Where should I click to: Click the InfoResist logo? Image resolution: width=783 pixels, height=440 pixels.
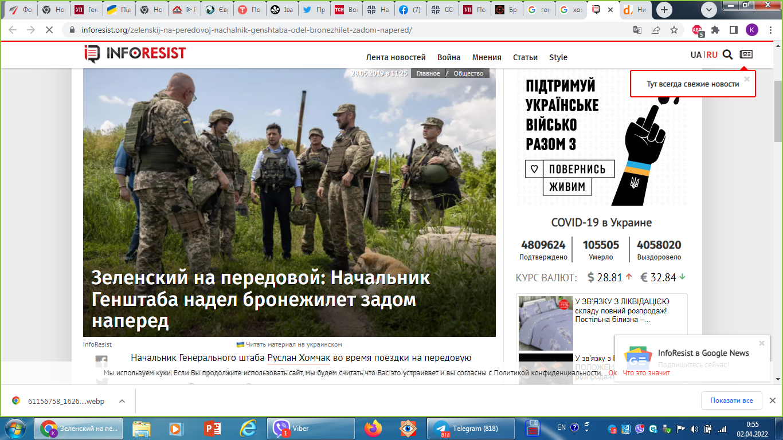tap(135, 54)
